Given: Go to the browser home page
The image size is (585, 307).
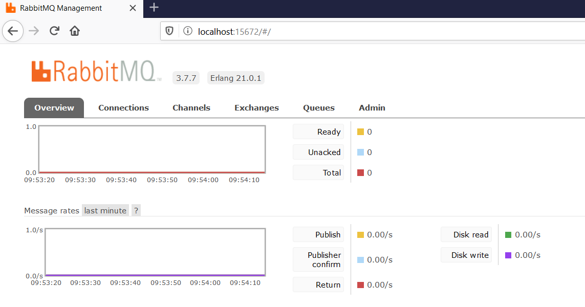Looking at the screenshot, I should [x=75, y=31].
